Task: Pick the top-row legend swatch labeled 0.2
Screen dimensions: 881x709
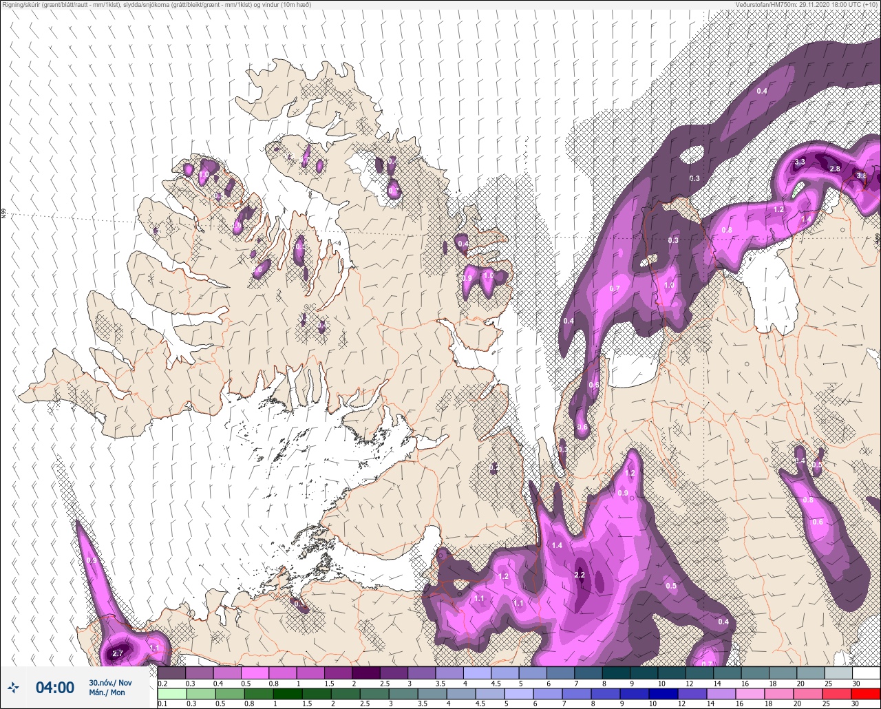Action: click(171, 673)
